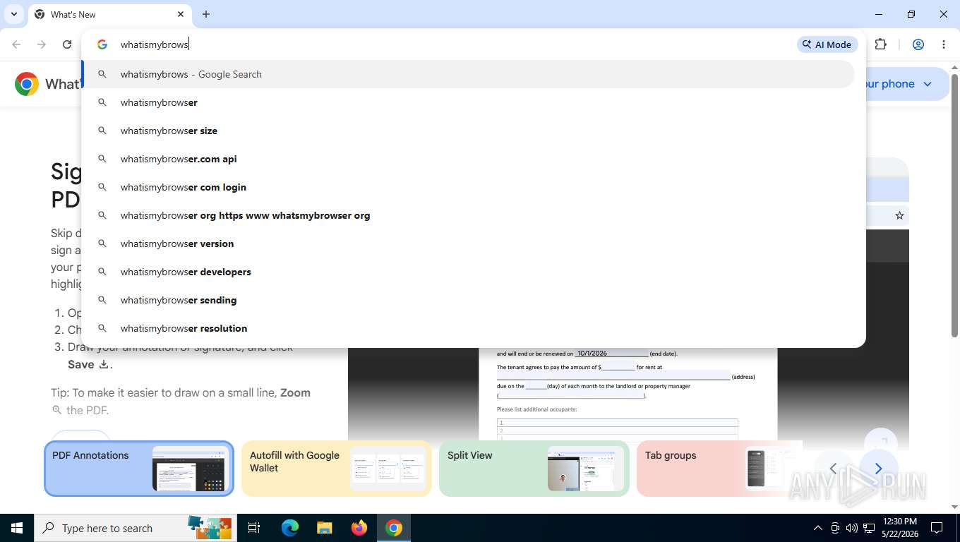Click the Google icon in omnibox

point(102,44)
